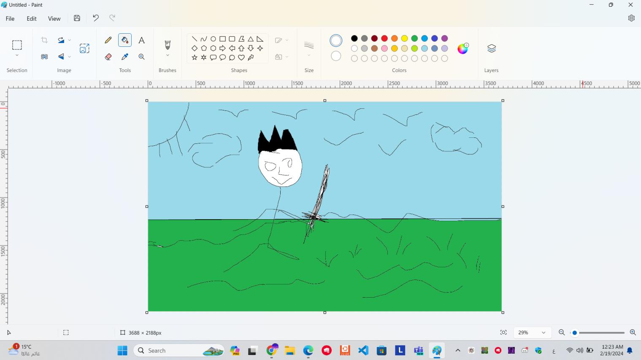Select the Heart shape
This screenshot has height=360, width=641.
[241, 57]
